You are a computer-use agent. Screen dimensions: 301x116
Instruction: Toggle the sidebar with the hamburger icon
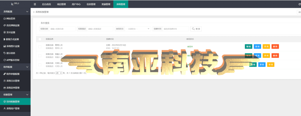35,4
